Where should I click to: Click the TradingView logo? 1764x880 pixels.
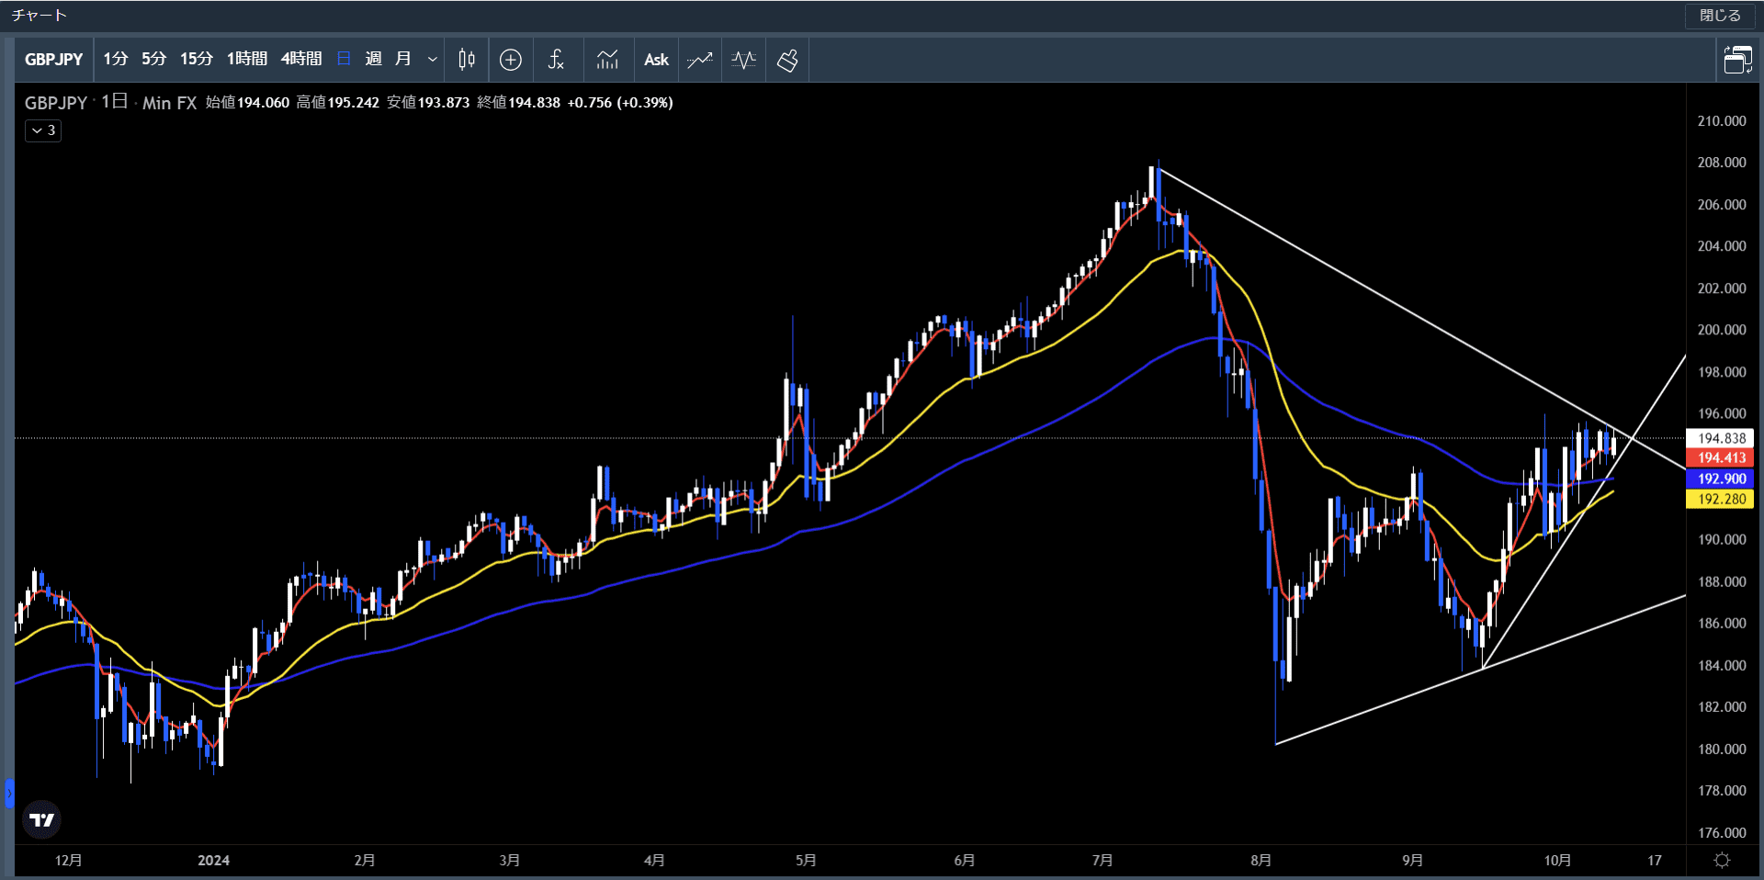coord(41,819)
